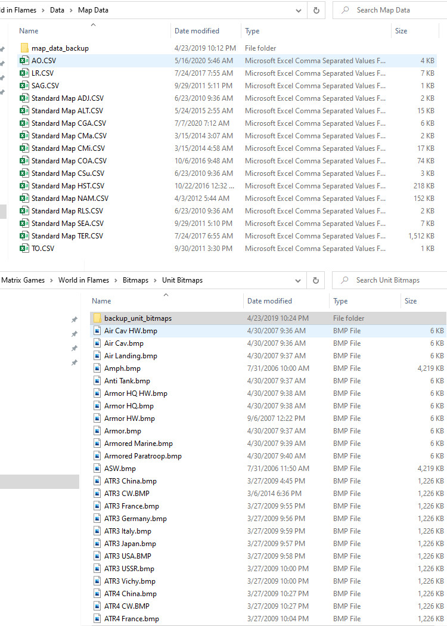Open Unit Bitmaps address bar history dropdown

coord(298,280)
